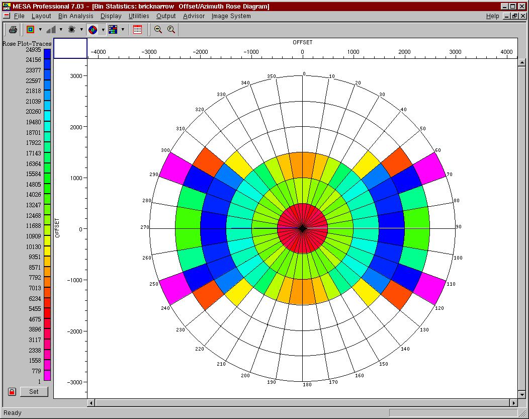Screen dimensions: 529x419
Task: Click the Zoom Full magnifier icon
Action: [170, 29]
